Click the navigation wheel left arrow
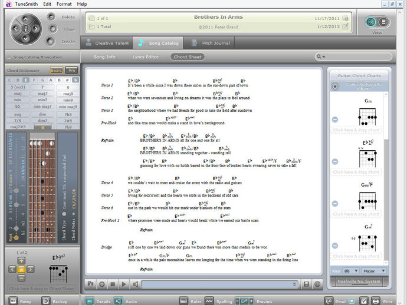 (x=15, y=28)
